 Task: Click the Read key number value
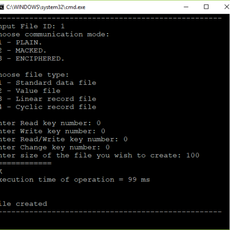pos(98,123)
